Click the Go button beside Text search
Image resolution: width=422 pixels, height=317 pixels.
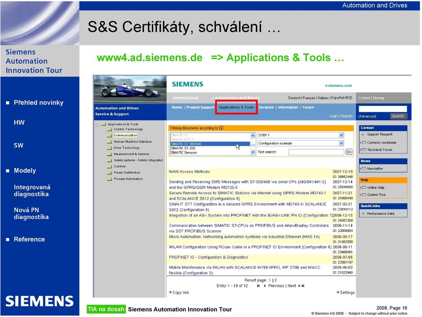349,152
